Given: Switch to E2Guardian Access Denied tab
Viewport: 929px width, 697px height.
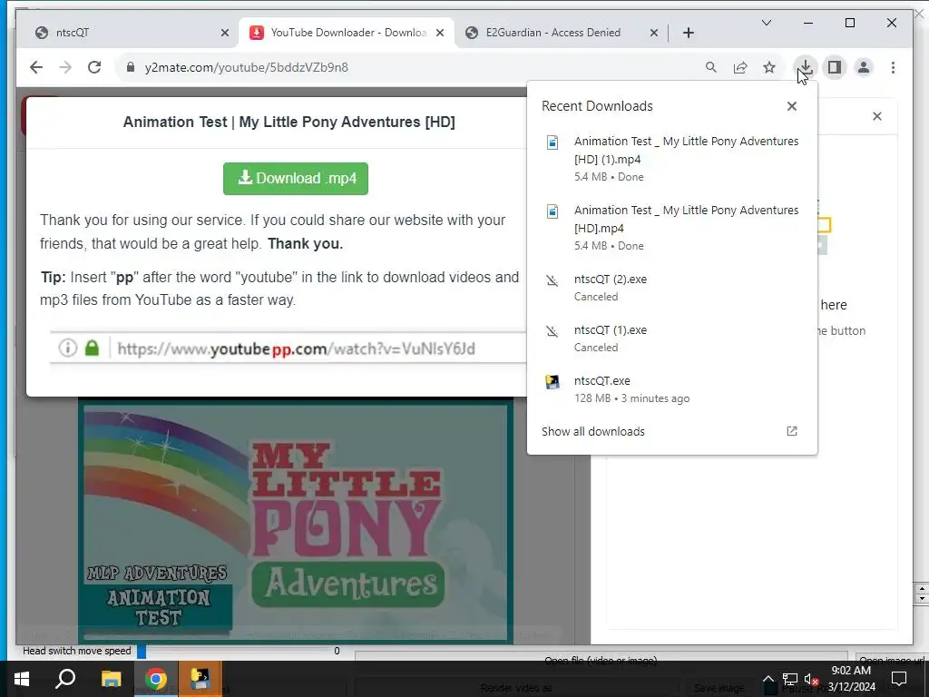Looking at the screenshot, I should 561,33.
